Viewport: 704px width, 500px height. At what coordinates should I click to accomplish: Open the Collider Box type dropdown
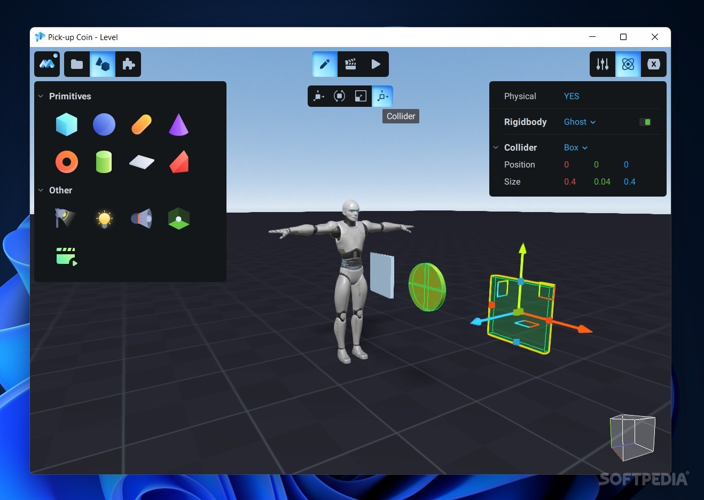tap(576, 147)
